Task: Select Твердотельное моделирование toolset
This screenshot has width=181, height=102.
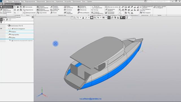Action: (7, 7)
